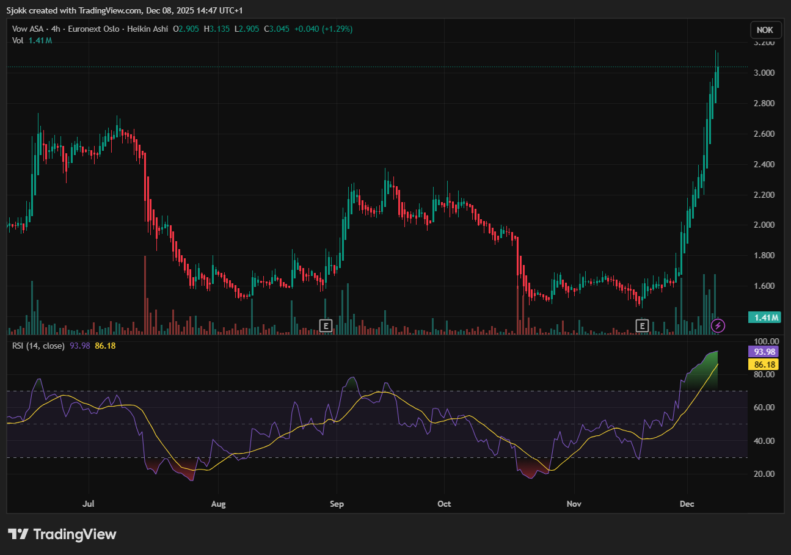The image size is (791, 555).
Task: Click the 2.000 price axis label
Action: coord(764,225)
